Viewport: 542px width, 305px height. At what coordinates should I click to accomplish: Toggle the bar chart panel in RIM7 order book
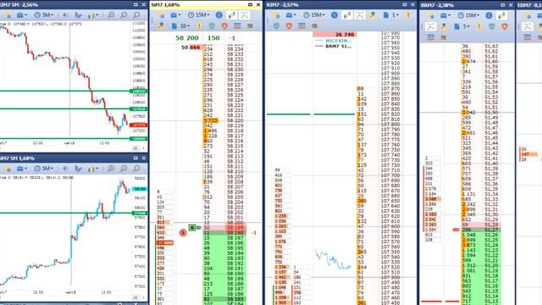(x=347, y=15)
